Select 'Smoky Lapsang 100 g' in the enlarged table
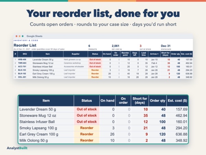This screenshot has width=206, height=155. click(x=38, y=128)
